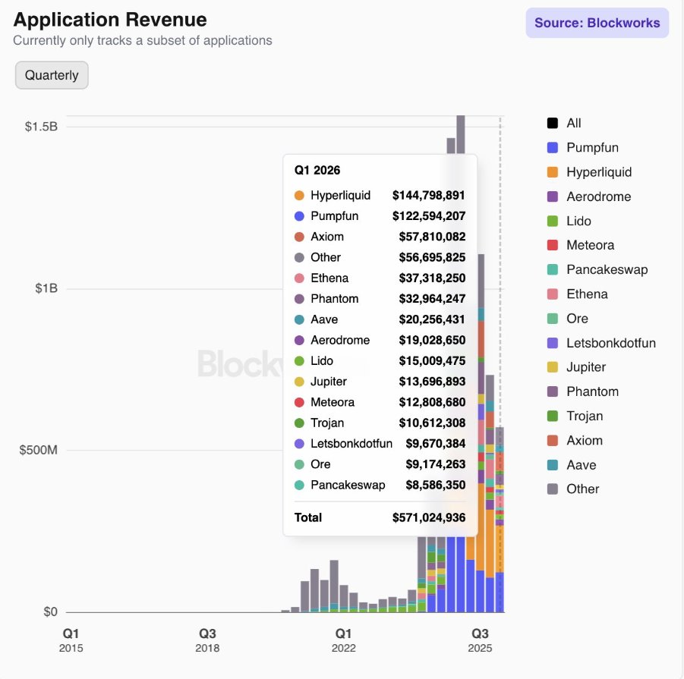Toggle the Phantom legend icon
The height and width of the screenshot is (679, 684).
coord(553,391)
